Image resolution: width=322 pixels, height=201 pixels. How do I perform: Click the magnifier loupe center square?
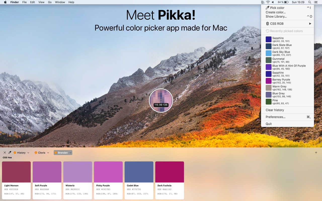161,100
